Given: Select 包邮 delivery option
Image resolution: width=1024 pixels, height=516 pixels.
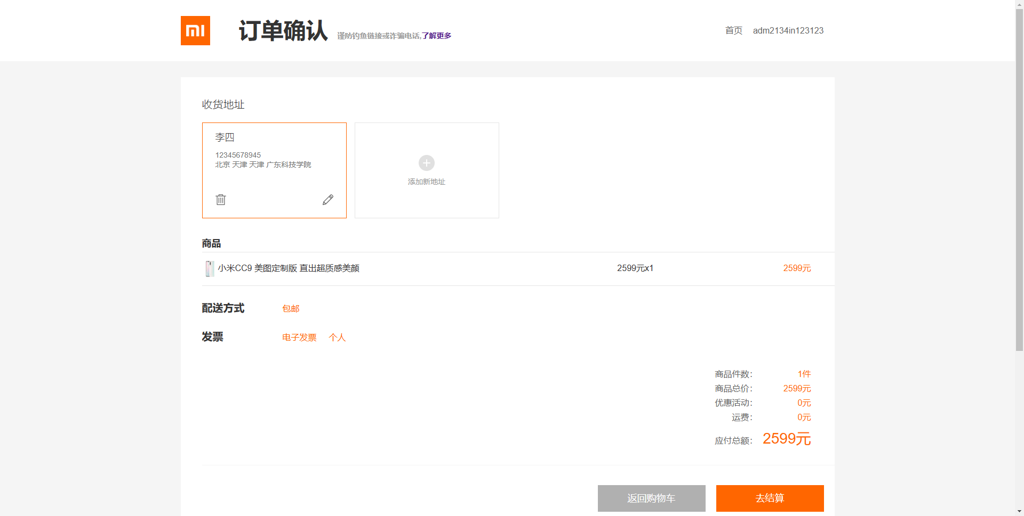Looking at the screenshot, I should click(x=291, y=308).
